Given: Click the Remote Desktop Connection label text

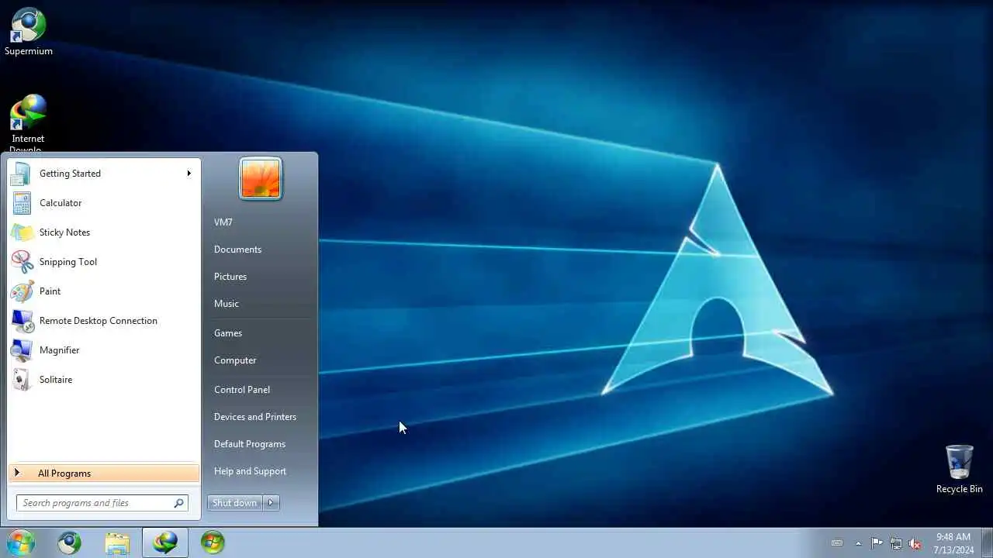Looking at the screenshot, I should point(99,321).
